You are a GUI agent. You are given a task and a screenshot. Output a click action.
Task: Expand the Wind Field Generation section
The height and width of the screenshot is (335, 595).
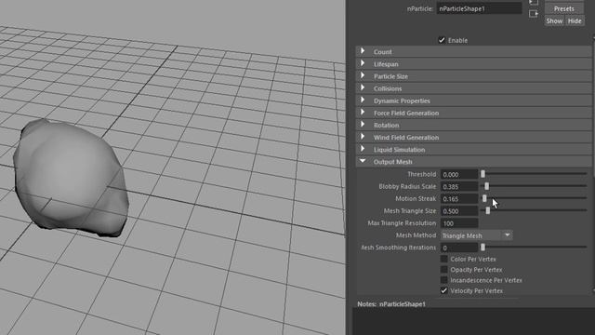click(x=473, y=137)
